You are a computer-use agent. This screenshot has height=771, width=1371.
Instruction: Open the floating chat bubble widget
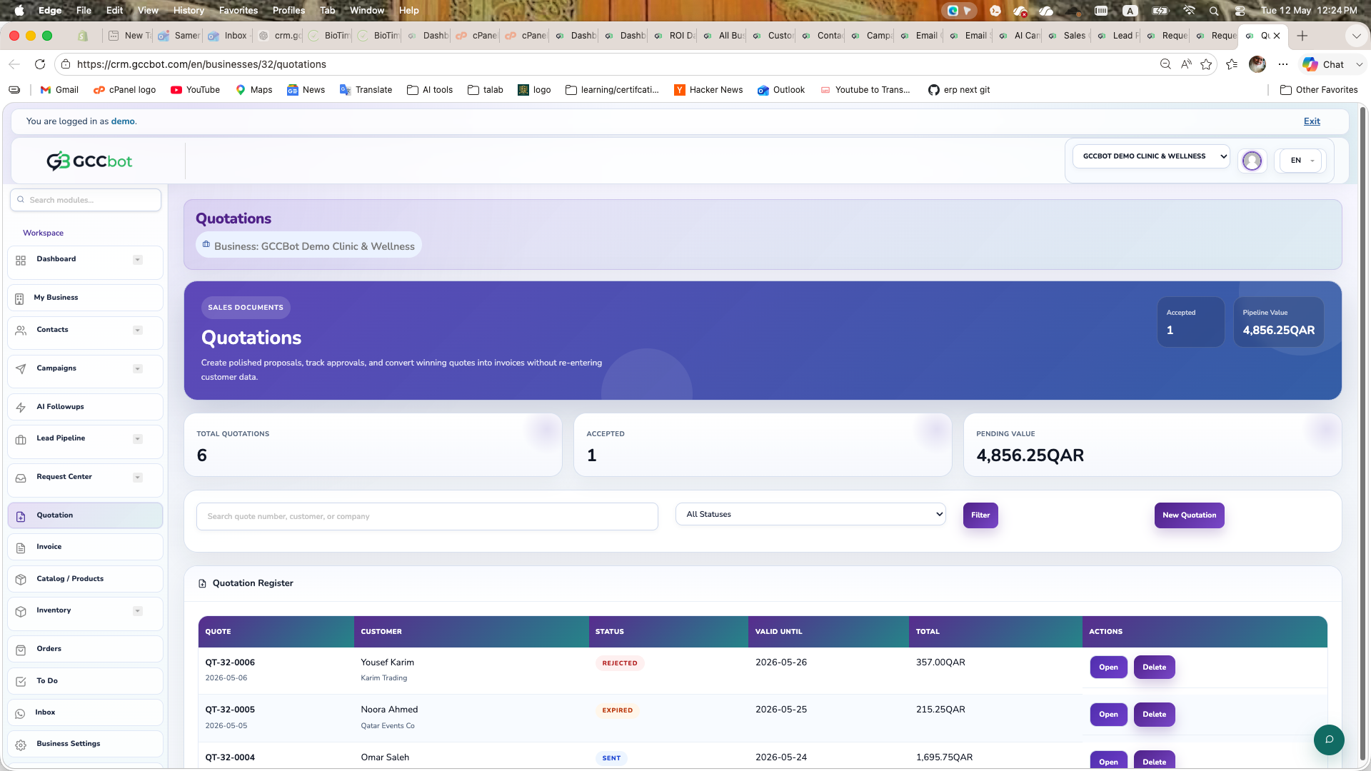click(1329, 740)
